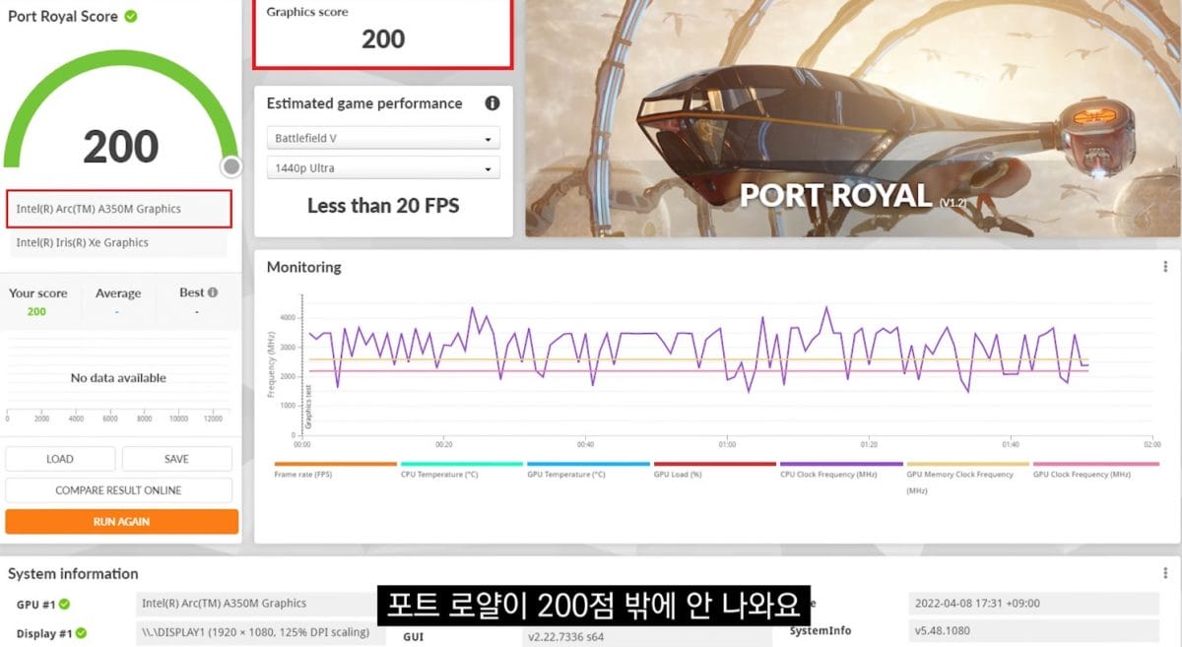1182x647 pixels.
Task: Click the green checkmark beside Port Royal Score
Action: [131, 17]
